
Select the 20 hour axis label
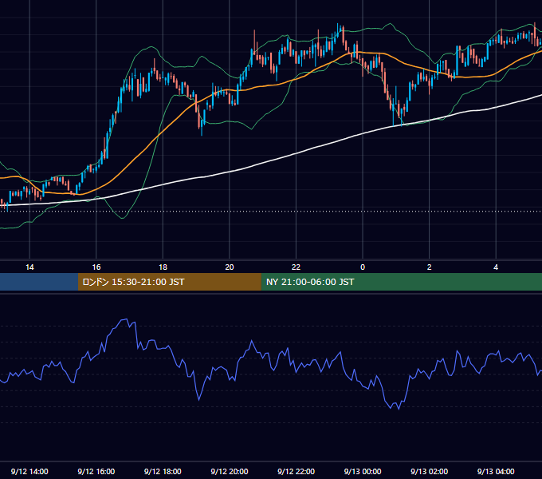[x=230, y=267]
